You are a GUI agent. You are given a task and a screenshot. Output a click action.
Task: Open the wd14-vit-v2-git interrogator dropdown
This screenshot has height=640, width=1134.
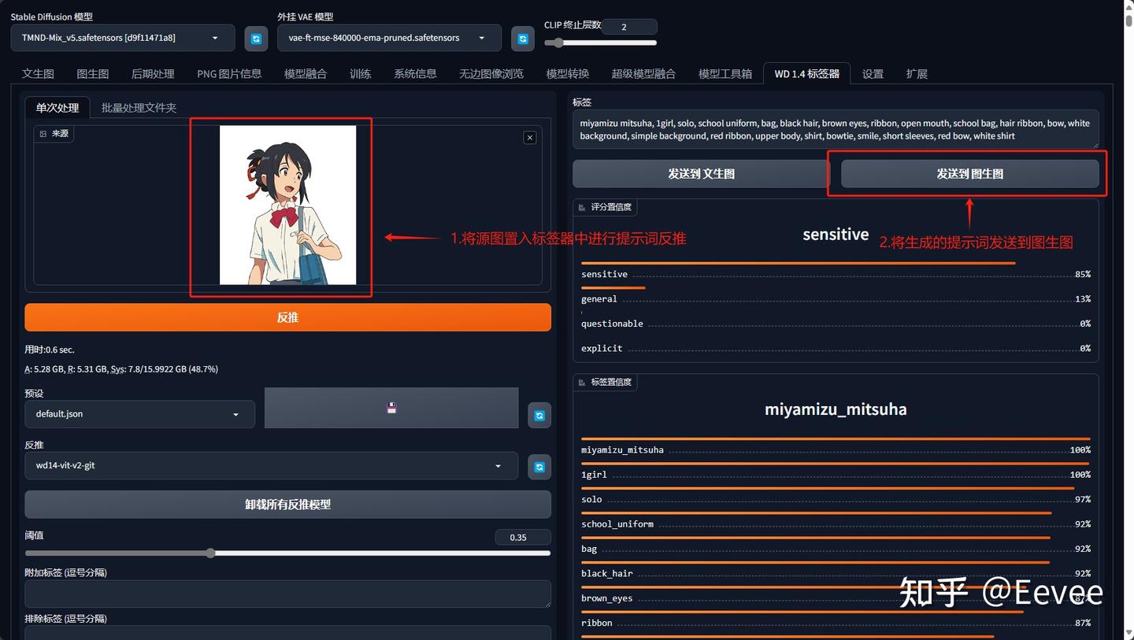click(271, 465)
